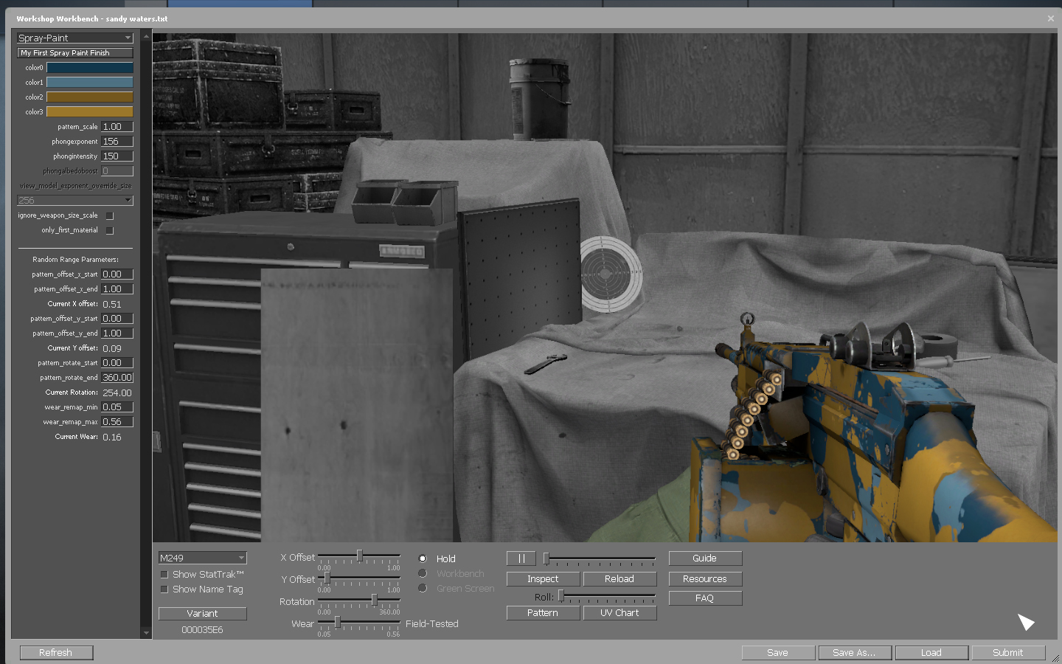Screen dimensions: 1062x664
Task: Open the view model exponent 256 dropdown
Action: coord(75,200)
